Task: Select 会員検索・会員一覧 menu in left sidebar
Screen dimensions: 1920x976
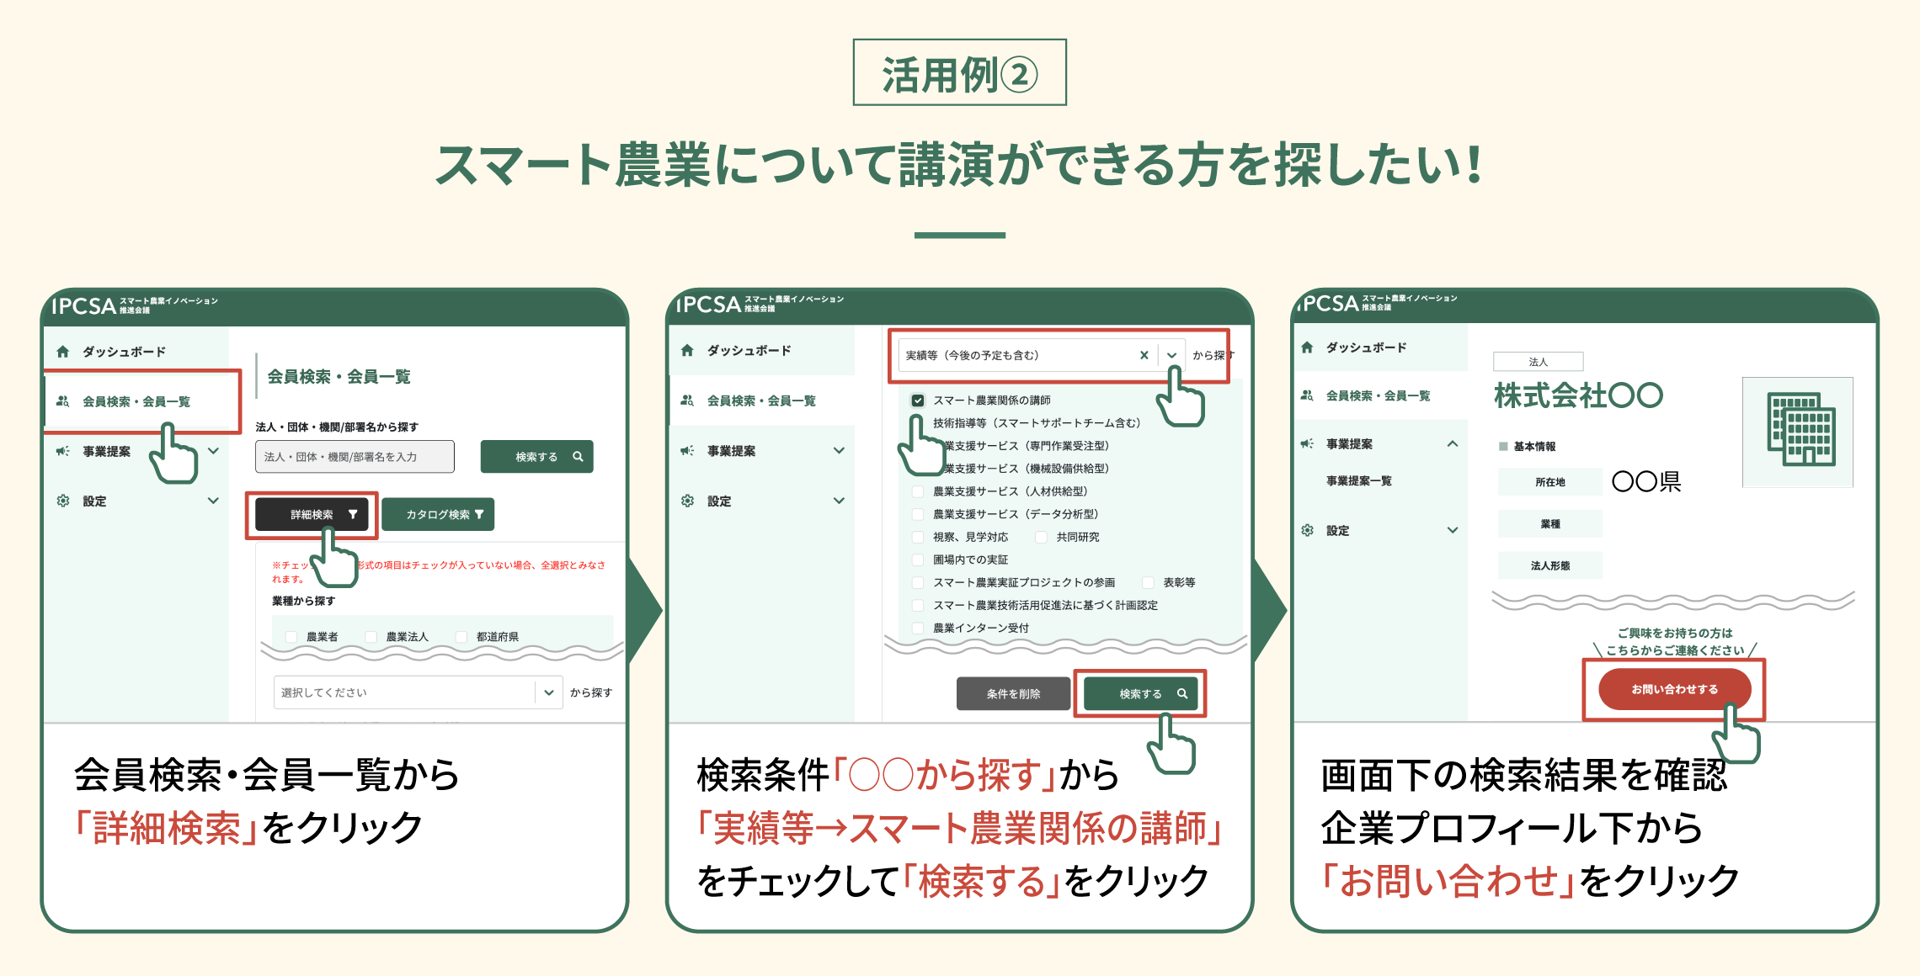Action: click(136, 401)
